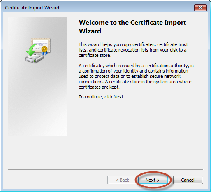Click the gray gradient banner panel

37,77
